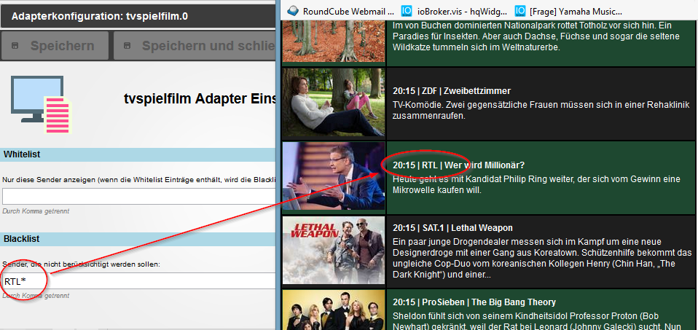Select '20:15 | RTL | Wer wird Millionär?' title
This screenshot has width=698, height=330.
(458, 165)
